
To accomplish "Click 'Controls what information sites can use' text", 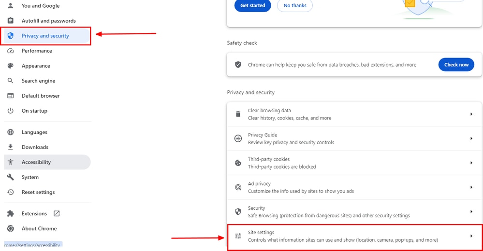I will pos(343,240).
